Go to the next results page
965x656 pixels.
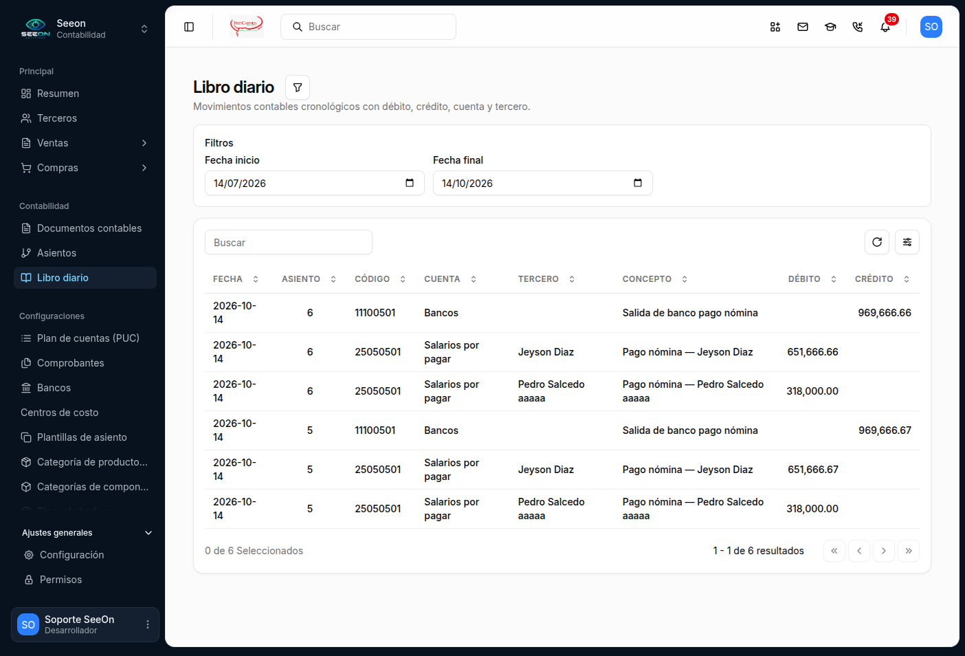pyautogui.click(x=884, y=551)
